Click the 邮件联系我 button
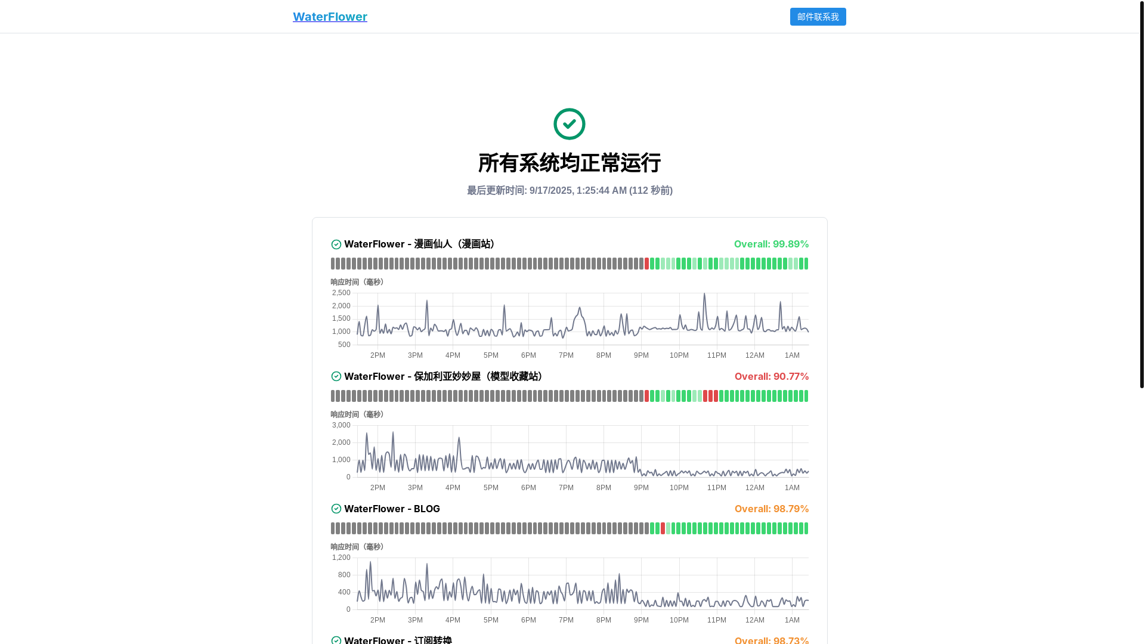Viewport: 1145px width, 644px height. (x=818, y=17)
